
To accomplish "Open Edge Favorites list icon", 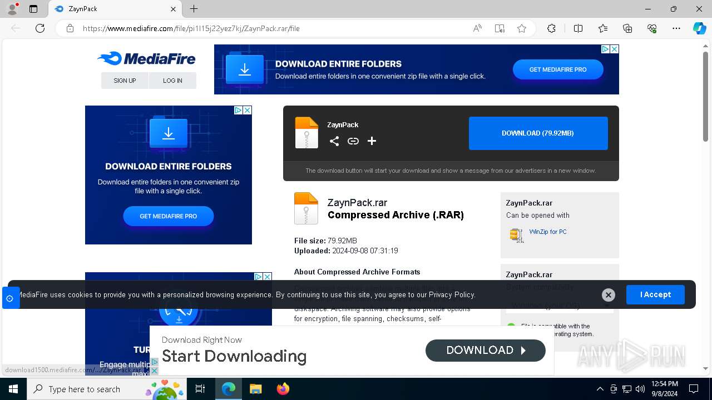I will point(603,28).
